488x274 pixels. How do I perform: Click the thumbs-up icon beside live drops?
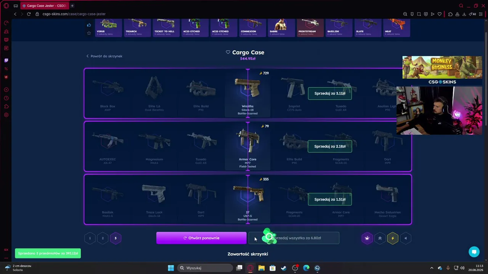tap(89, 25)
